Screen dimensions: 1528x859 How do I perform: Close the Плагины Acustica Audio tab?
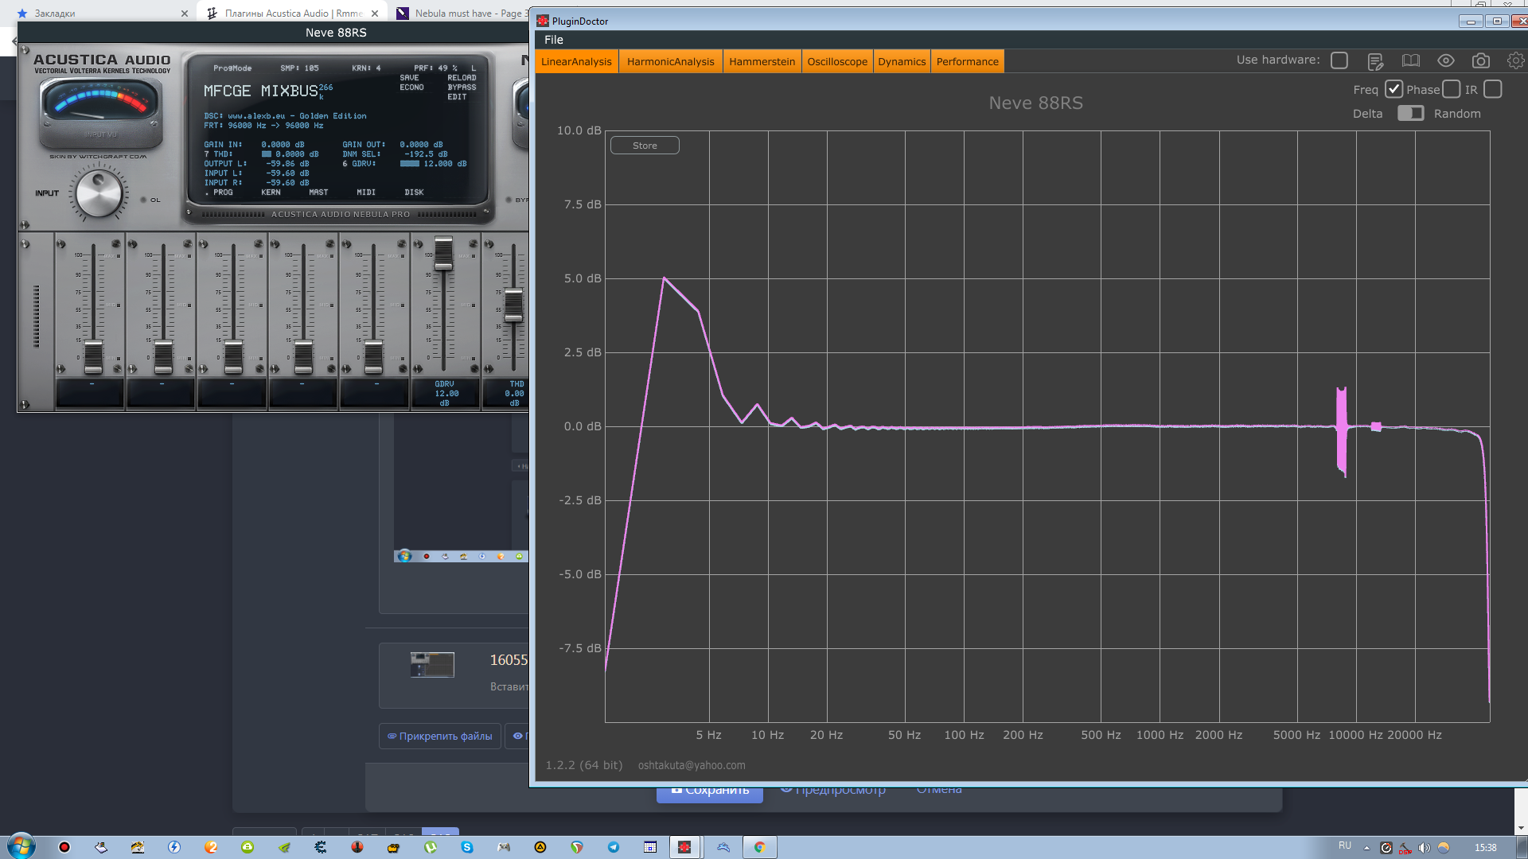click(x=375, y=14)
